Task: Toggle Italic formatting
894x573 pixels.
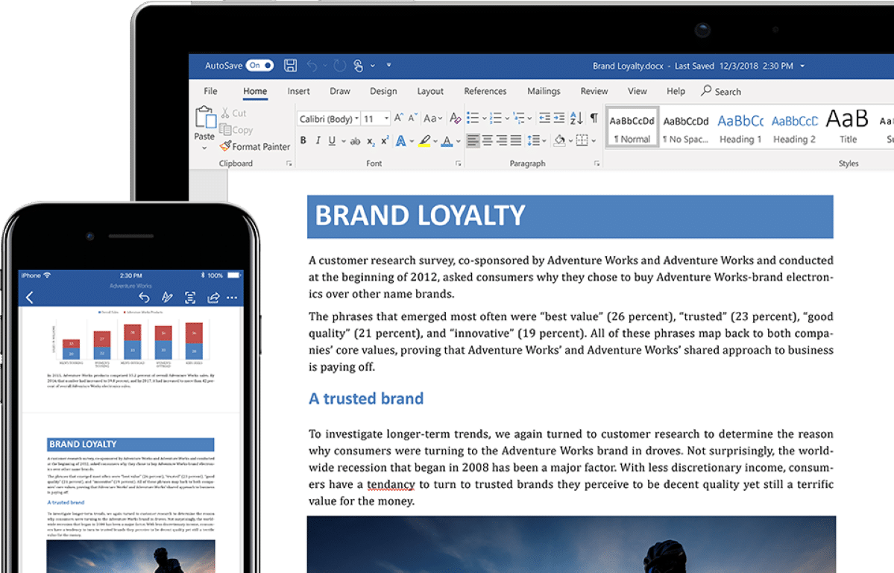Action: (x=318, y=141)
